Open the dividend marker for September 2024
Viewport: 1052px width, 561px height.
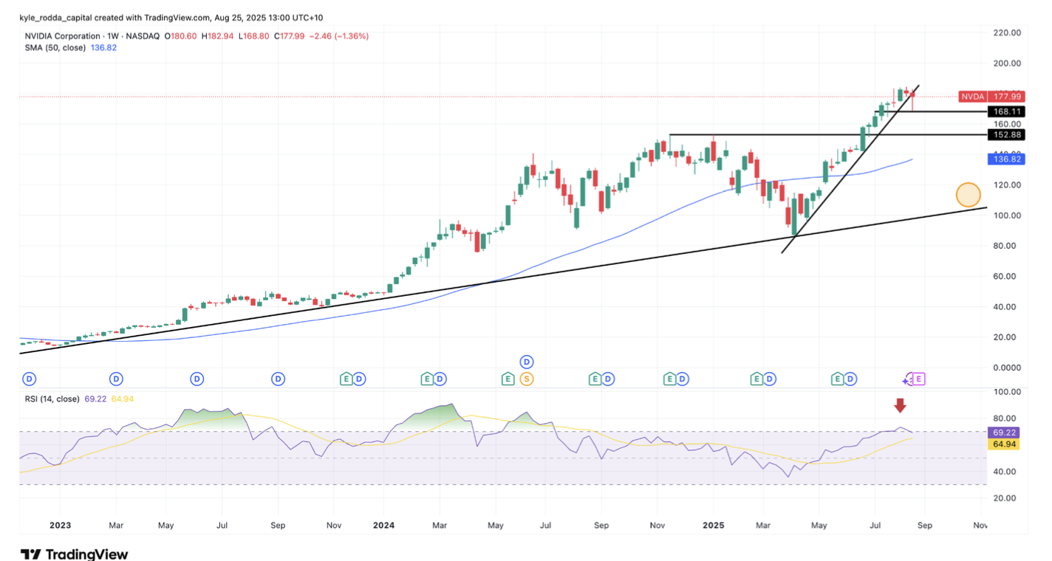point(608,379)
